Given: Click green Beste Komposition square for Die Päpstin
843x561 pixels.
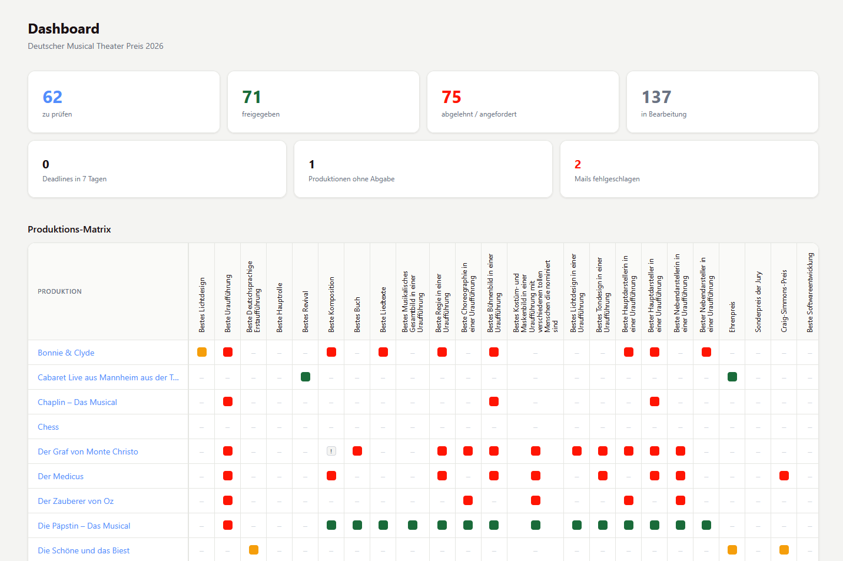Looking at the screenshot, I should coord(331,525).
